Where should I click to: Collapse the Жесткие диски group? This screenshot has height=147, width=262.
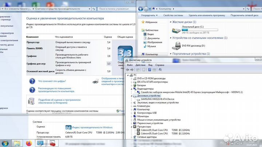coord(171,22)
